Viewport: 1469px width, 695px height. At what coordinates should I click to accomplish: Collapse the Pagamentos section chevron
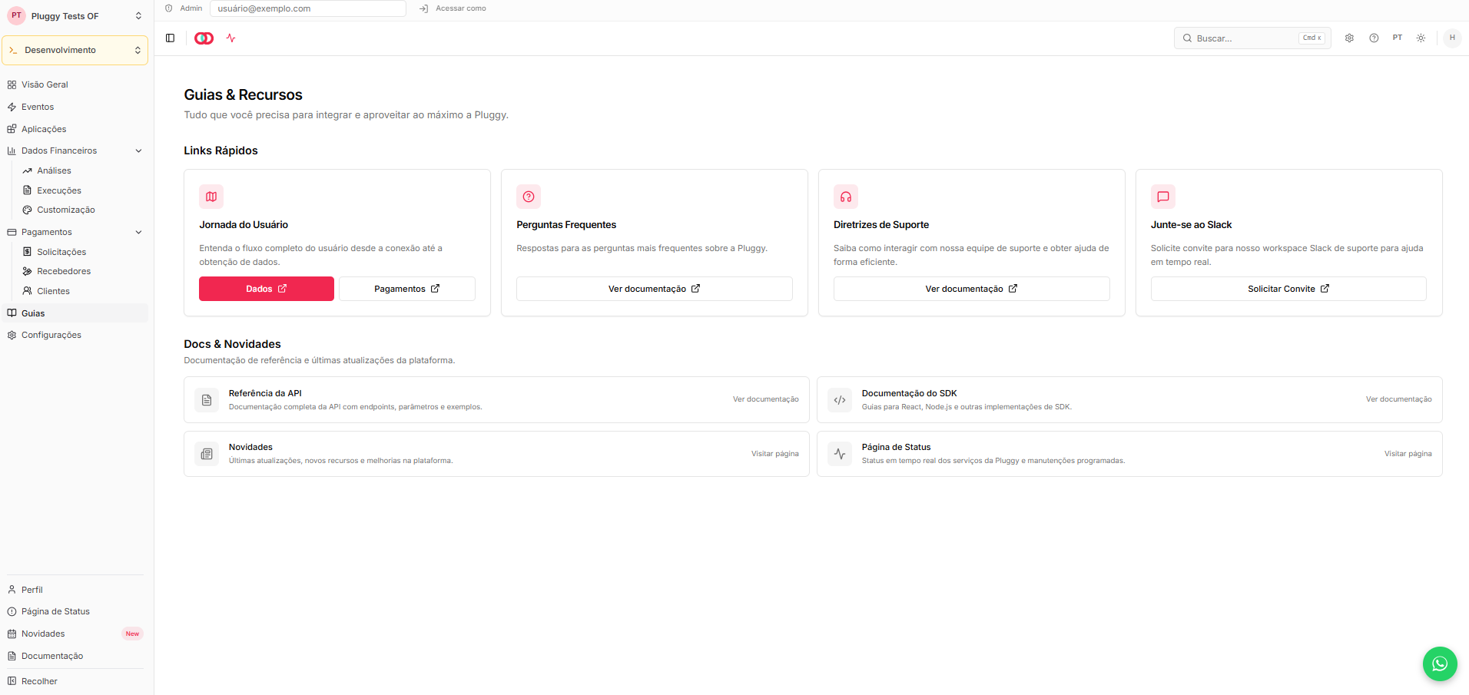[138, 232]
